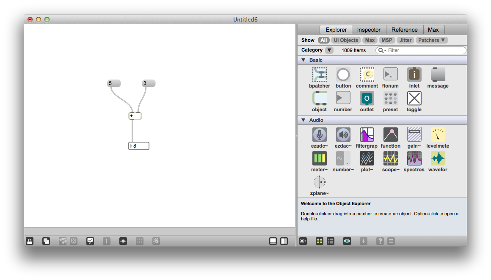Screen dimensions: 491x280
Task: Toggle presentation mode icon
Action: tap(90, 241)
